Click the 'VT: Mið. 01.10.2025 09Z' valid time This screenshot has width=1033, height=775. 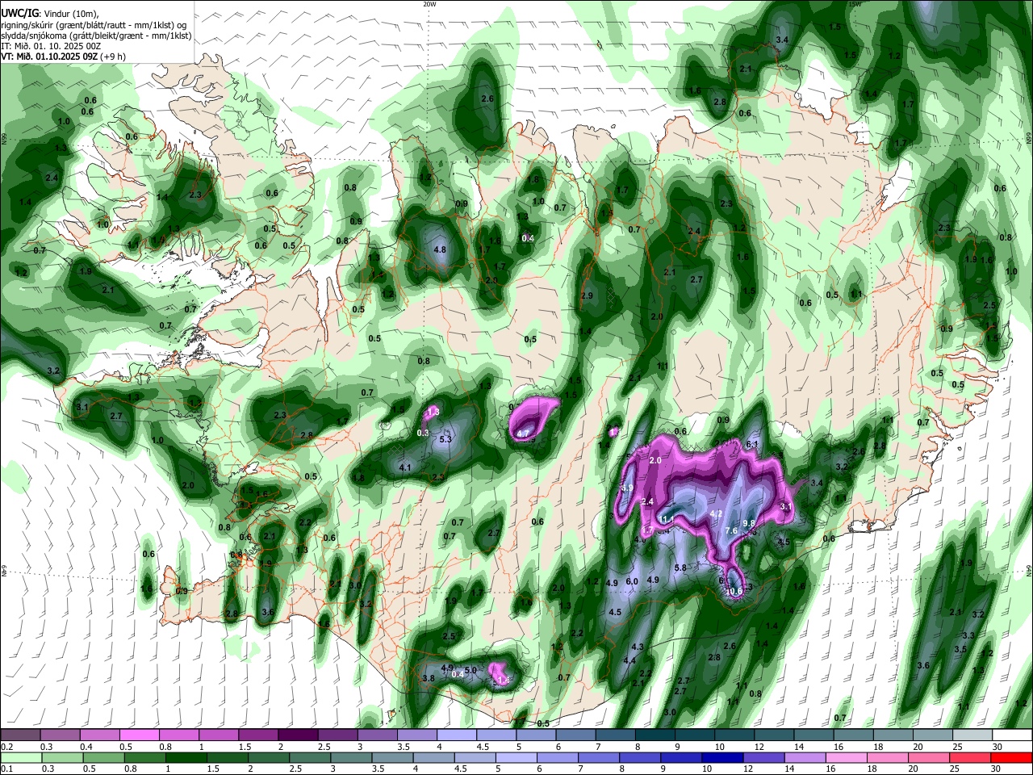pyautogui.click(x=49, y=57)
